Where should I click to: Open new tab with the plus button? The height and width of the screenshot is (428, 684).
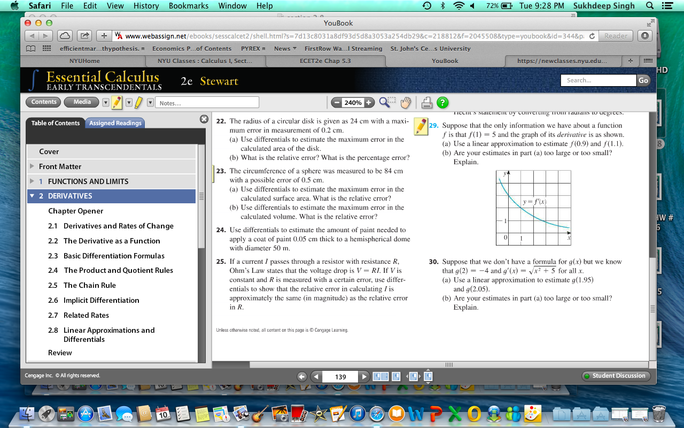click(x=631, y=61)
